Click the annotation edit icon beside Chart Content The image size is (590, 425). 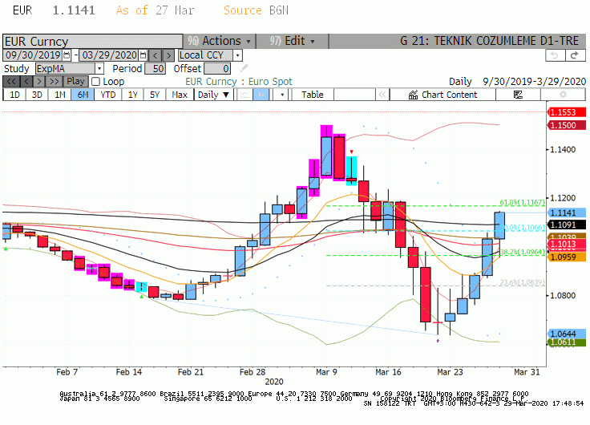click(518, 95)
